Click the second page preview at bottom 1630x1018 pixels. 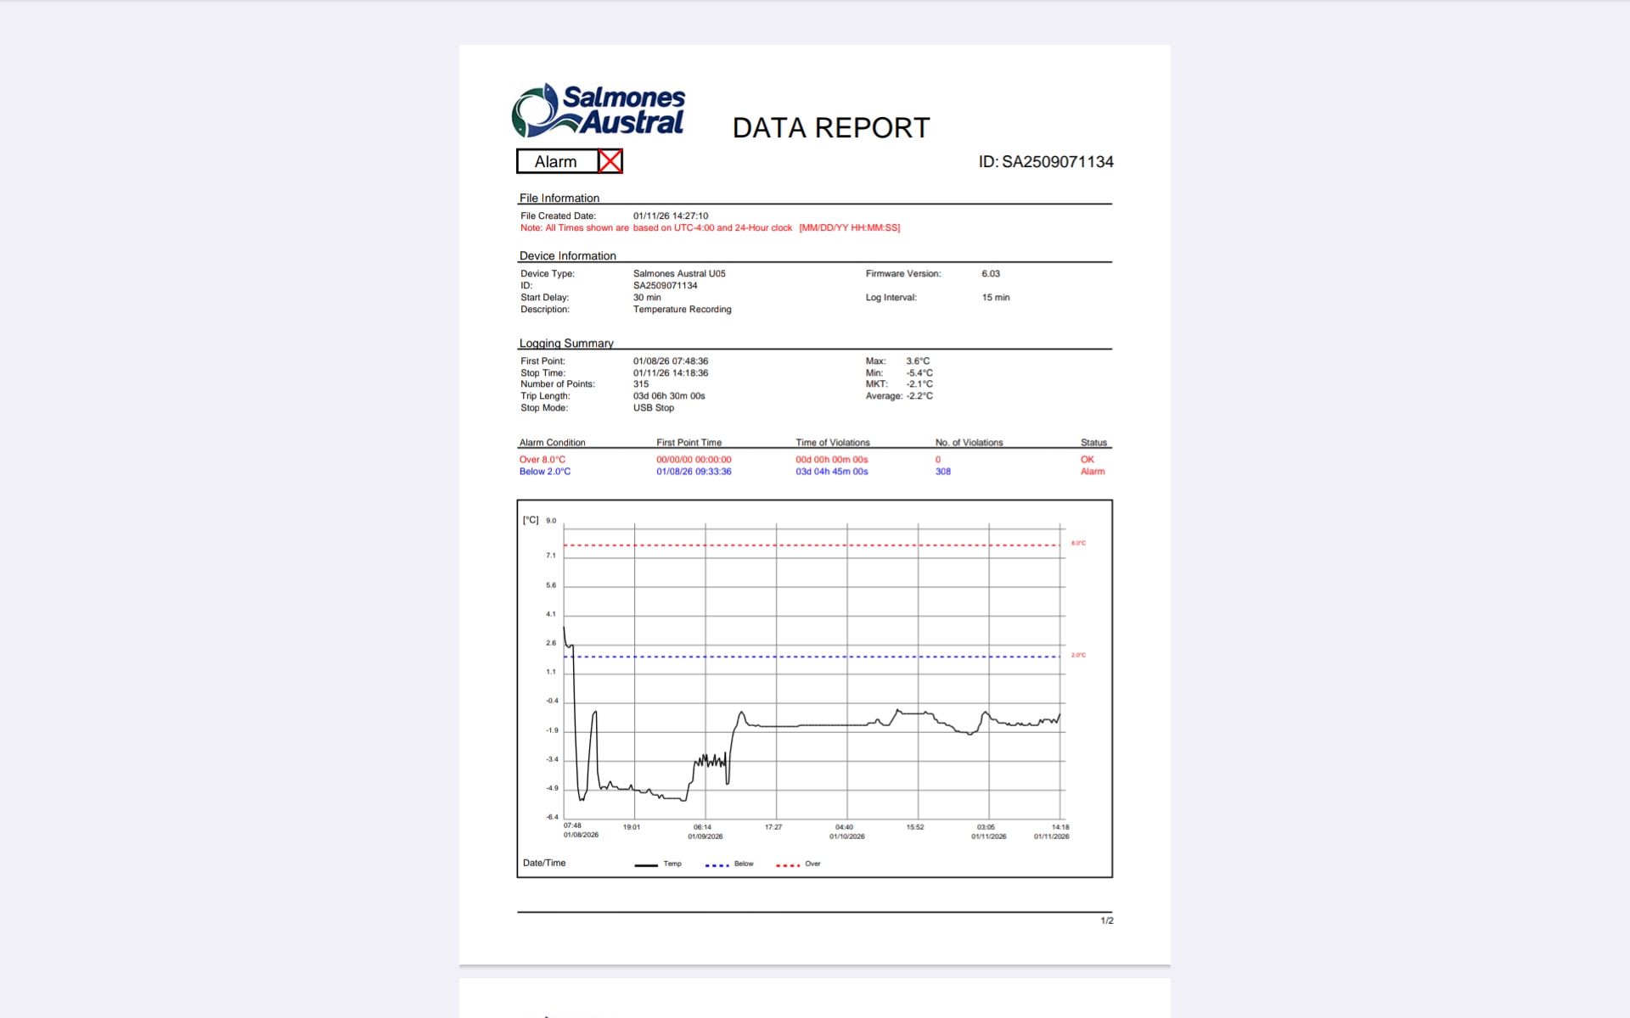814,998
